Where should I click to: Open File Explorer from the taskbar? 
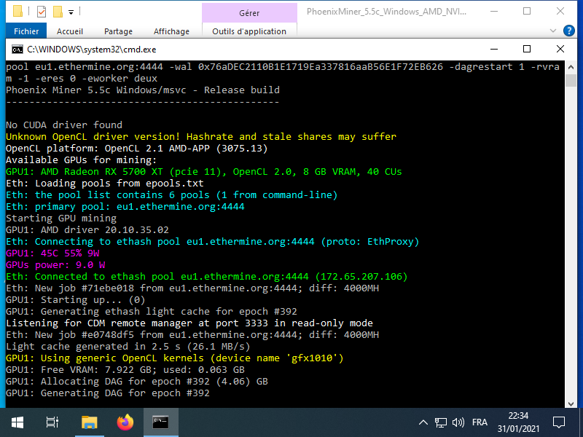point(89,422)
